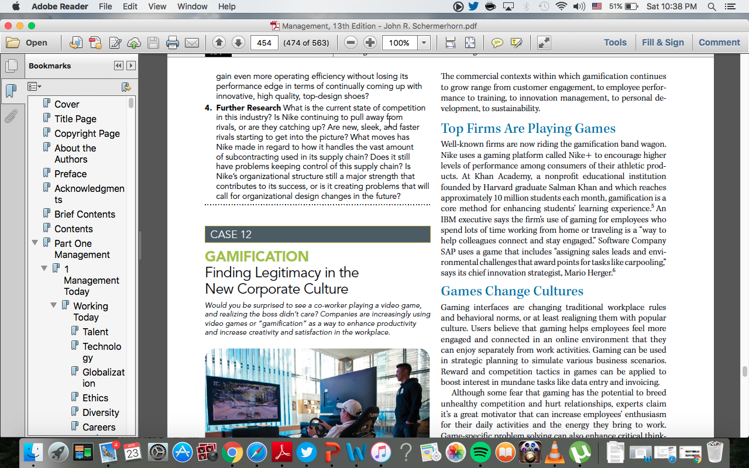Click the sign document pen icon
Screen dimensions: 749x468
click(115, 43)
